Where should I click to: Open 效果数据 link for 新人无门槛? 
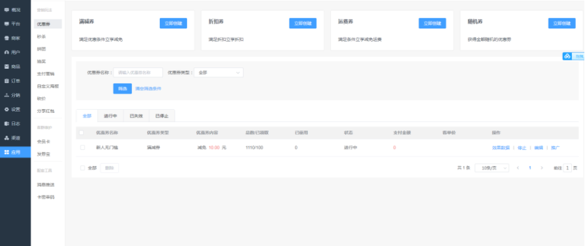click(501, 147)
